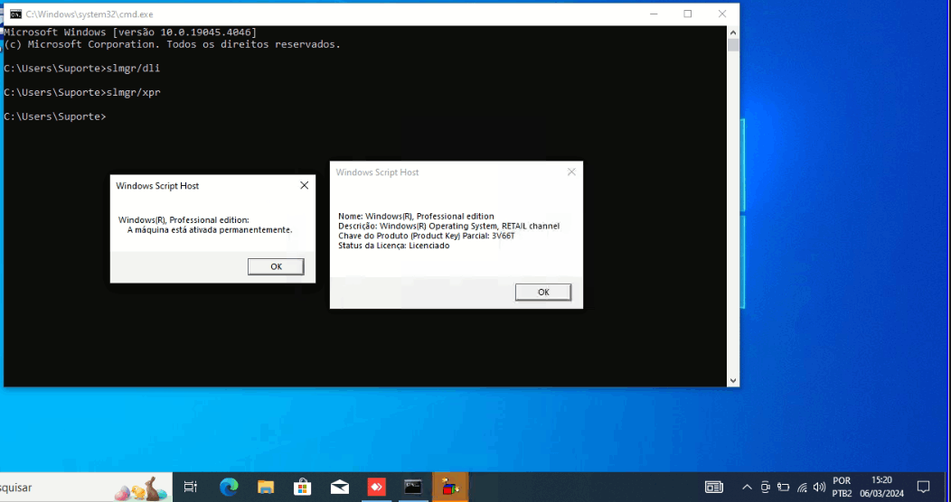Click the battery power tray icon
Image resolution: width=951 pixels, height=502 pixels.
(783, 487)
